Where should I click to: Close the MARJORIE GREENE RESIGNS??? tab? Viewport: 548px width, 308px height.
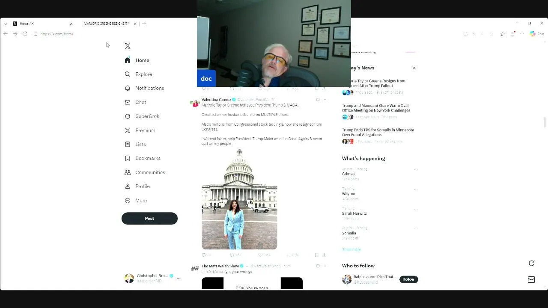[x=135, y=24]
